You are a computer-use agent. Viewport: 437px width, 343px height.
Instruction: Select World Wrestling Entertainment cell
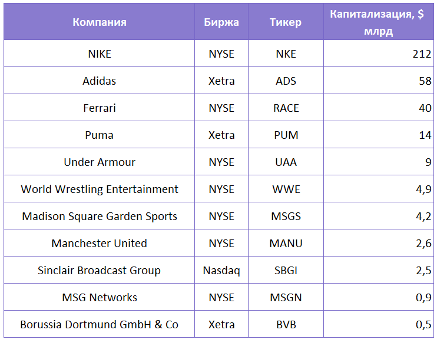pyautogui.click(x=99, y=189)
